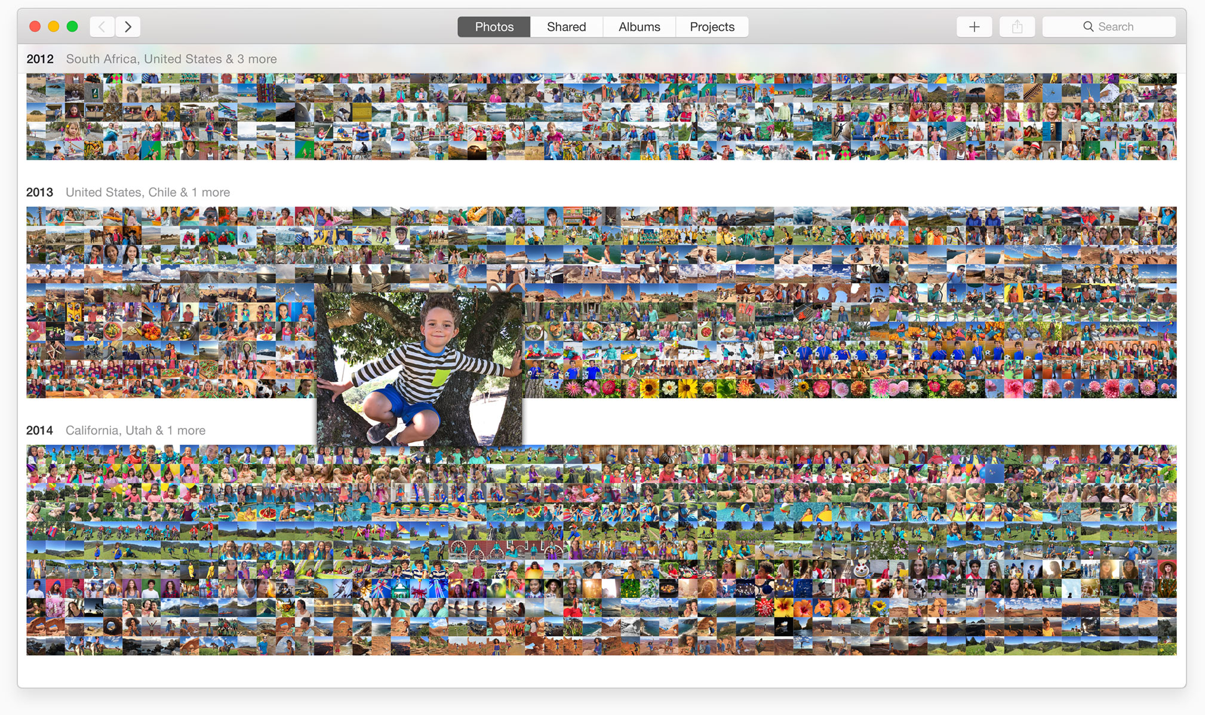Click the forward navigation arrow

coord(128,27)
